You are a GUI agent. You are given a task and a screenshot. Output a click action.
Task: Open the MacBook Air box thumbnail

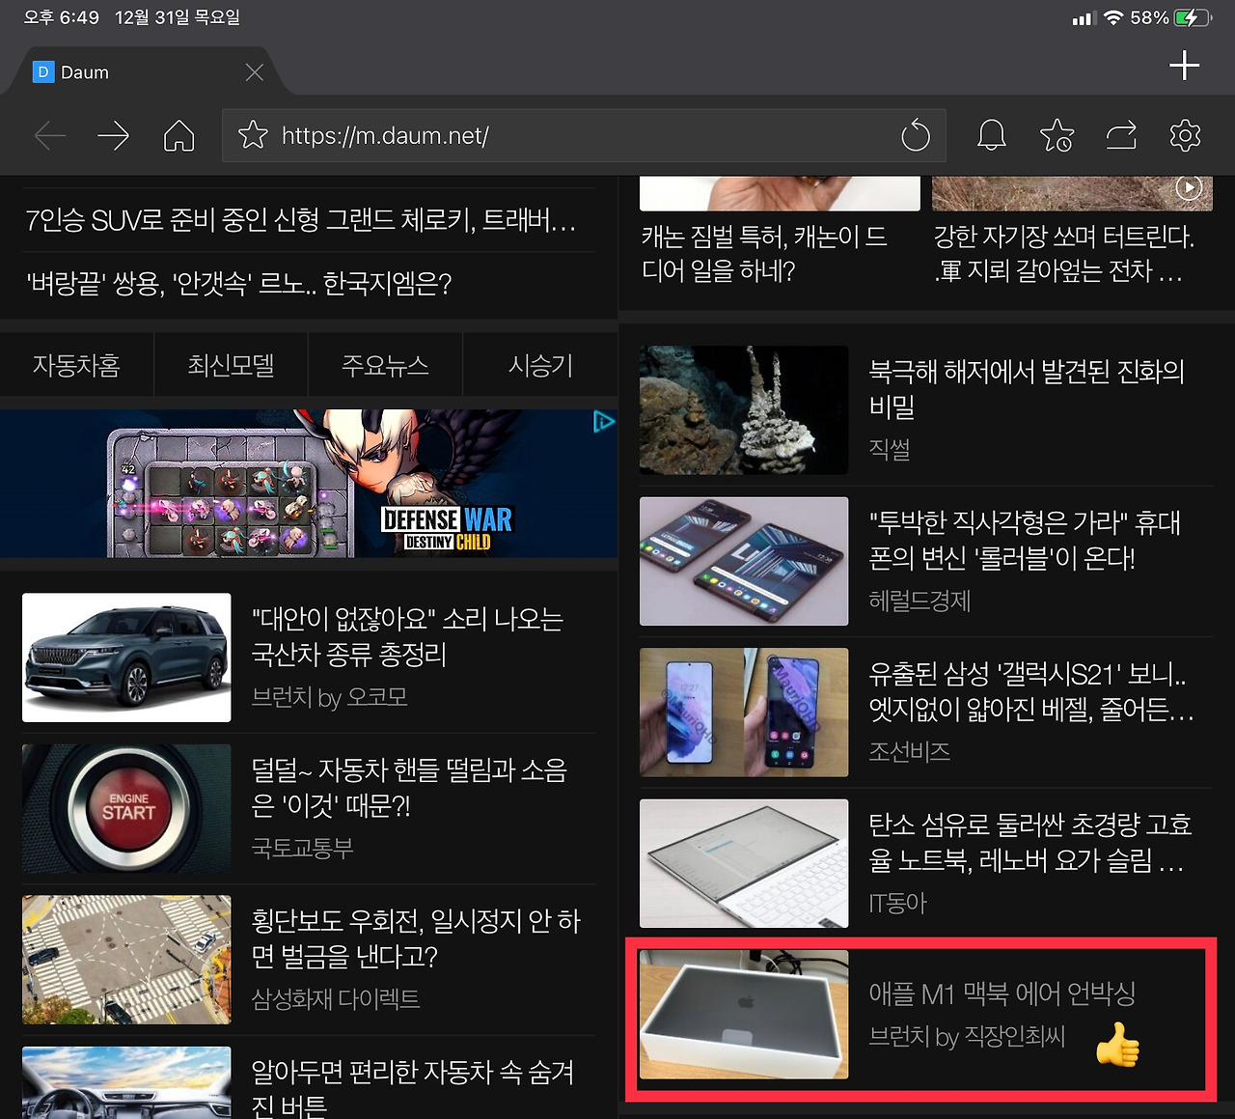744,1015
